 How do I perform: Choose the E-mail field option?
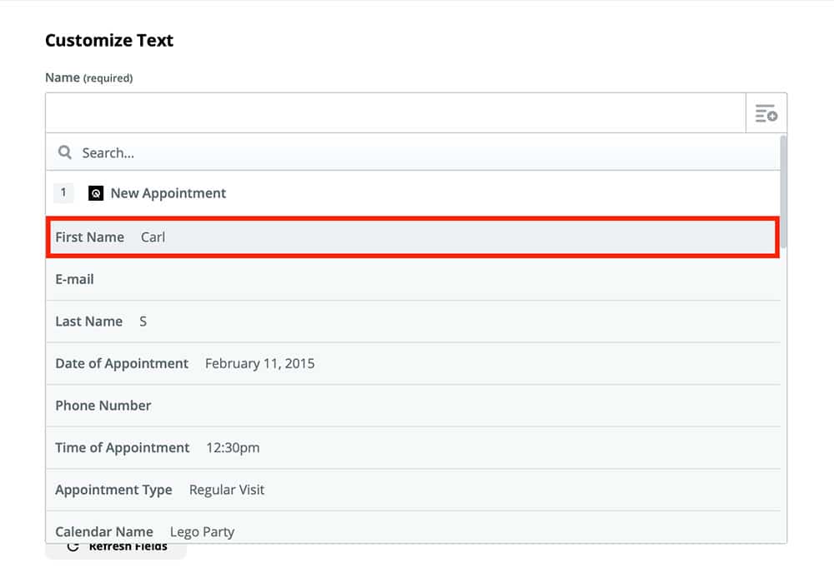pos(413,280)
